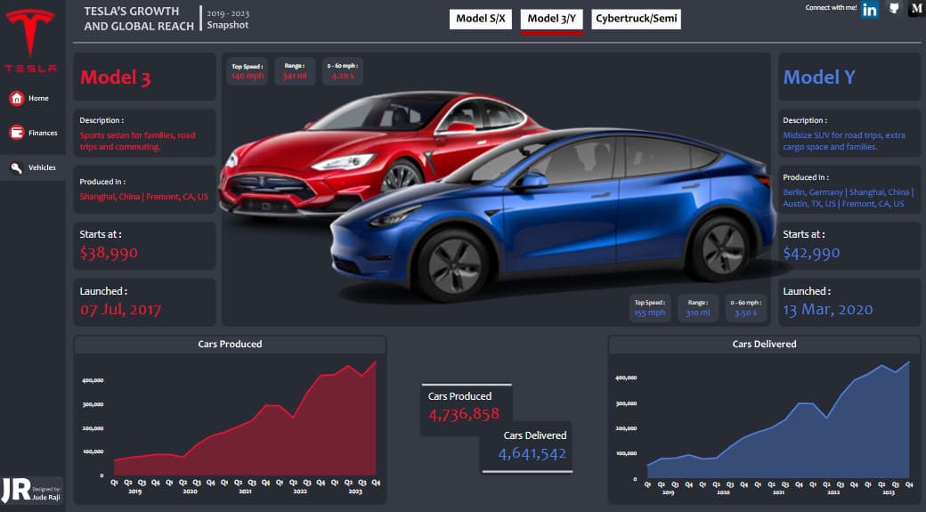The width and height of the screenshot is (926, 512).
Task: Select the Model 3/Y tab
Action: pyautogui.click(x=551, y=19)
